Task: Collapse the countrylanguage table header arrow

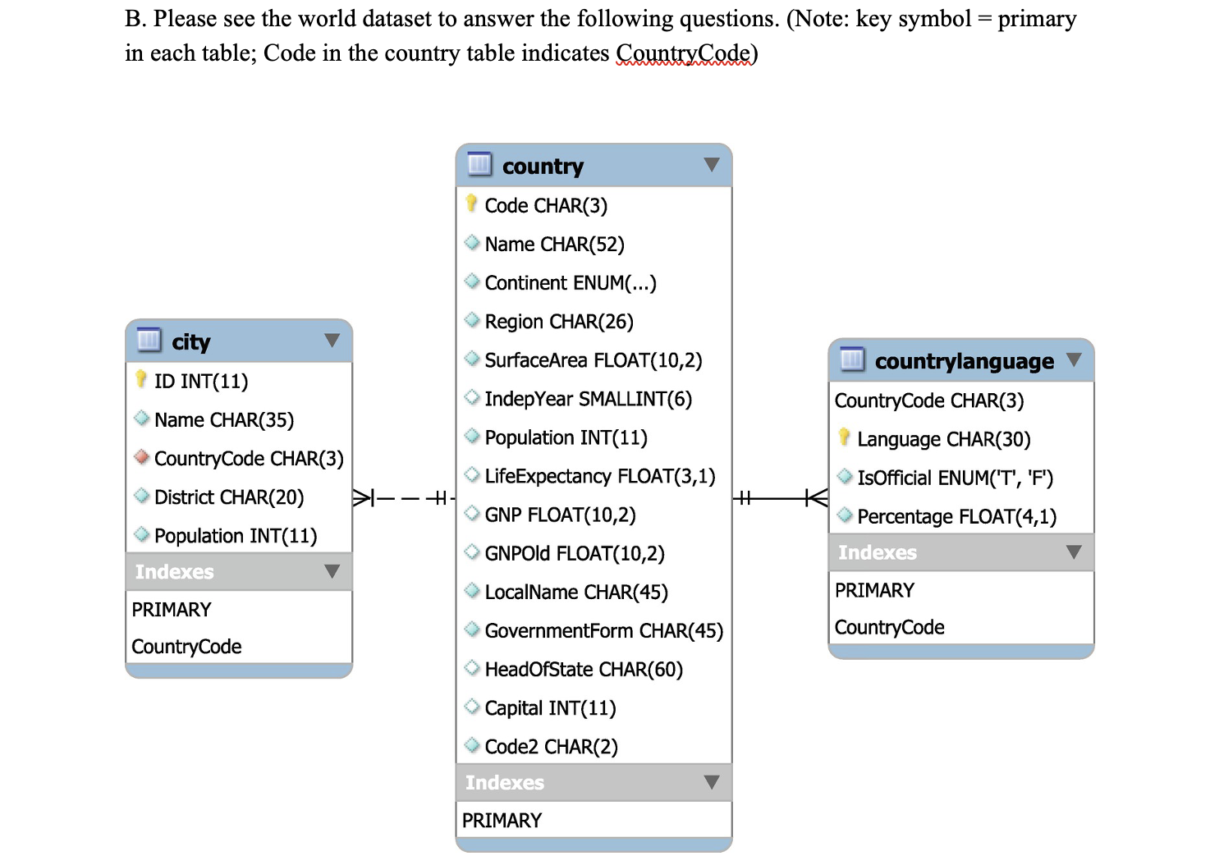Action: 1075,359
